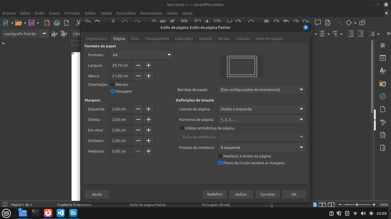Click the Aplicar button

pyautogui.click(x=241, y=194)
